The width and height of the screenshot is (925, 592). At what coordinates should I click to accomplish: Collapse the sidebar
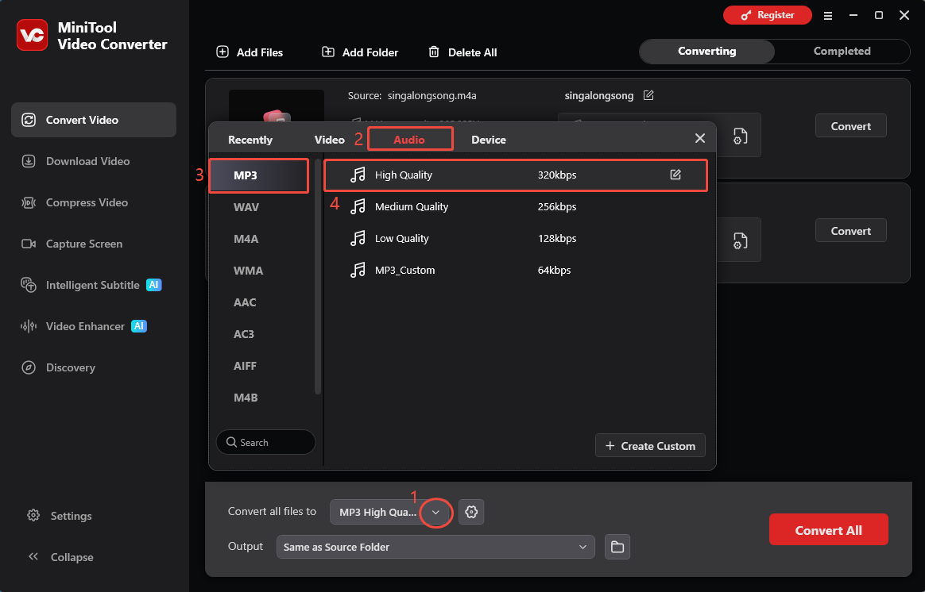[60, 557]
